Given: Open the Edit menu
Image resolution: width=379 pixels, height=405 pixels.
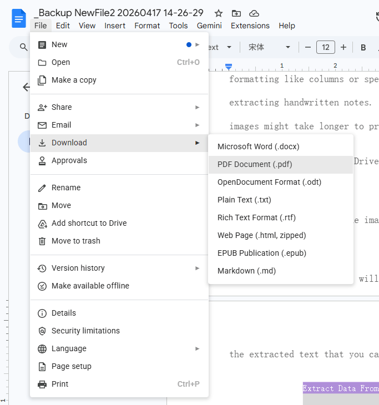Looking at the screenshot, I should click(63, 26).
